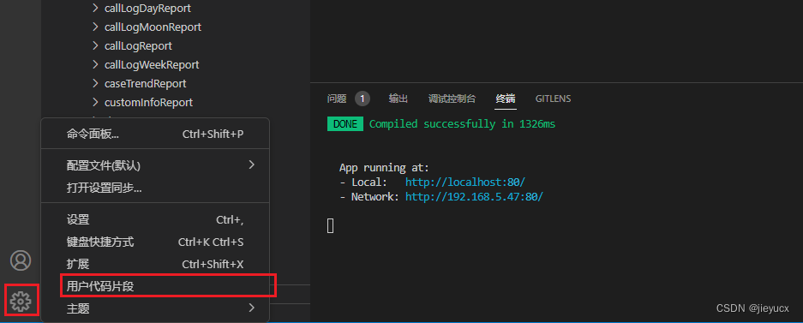Select 命令面板... menu entry
Viewport: 803px width, 323px height.
[155, 135]
